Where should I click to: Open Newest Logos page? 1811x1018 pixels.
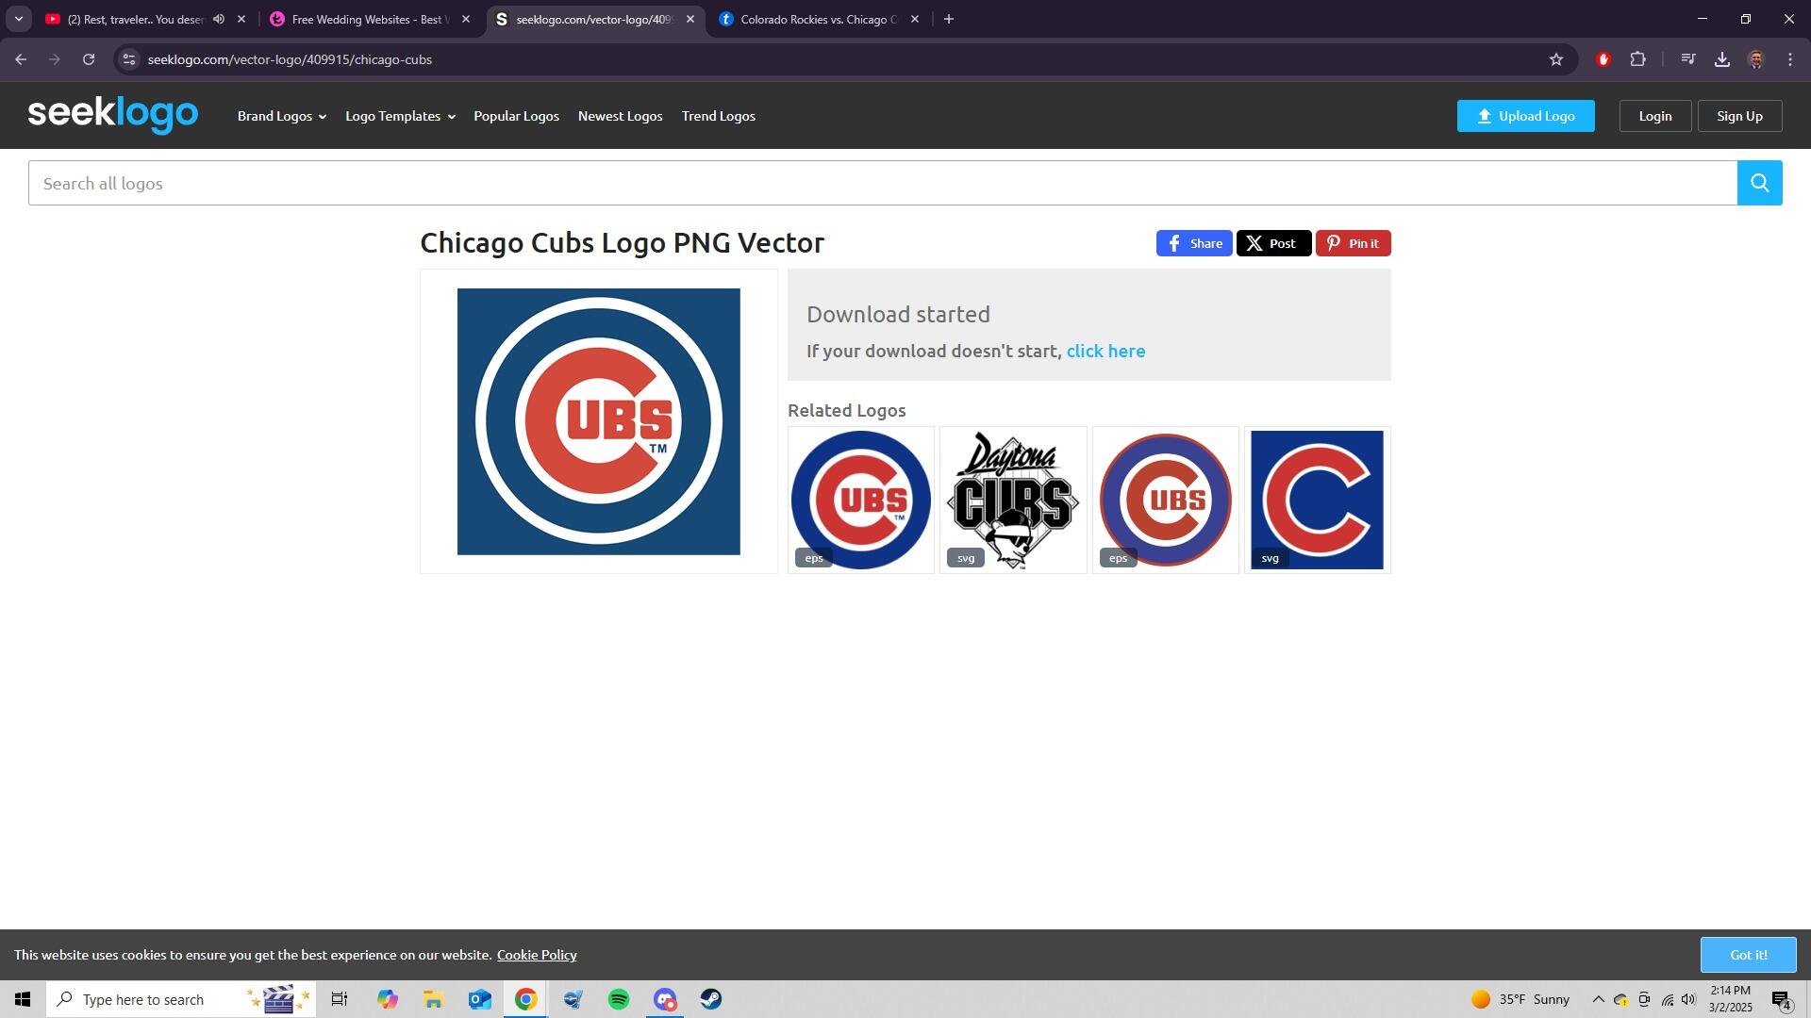pyautogui.click(x=620, y=116)
